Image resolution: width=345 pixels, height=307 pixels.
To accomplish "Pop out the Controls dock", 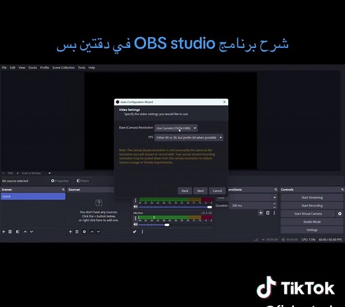I will [x=342, y=189].
